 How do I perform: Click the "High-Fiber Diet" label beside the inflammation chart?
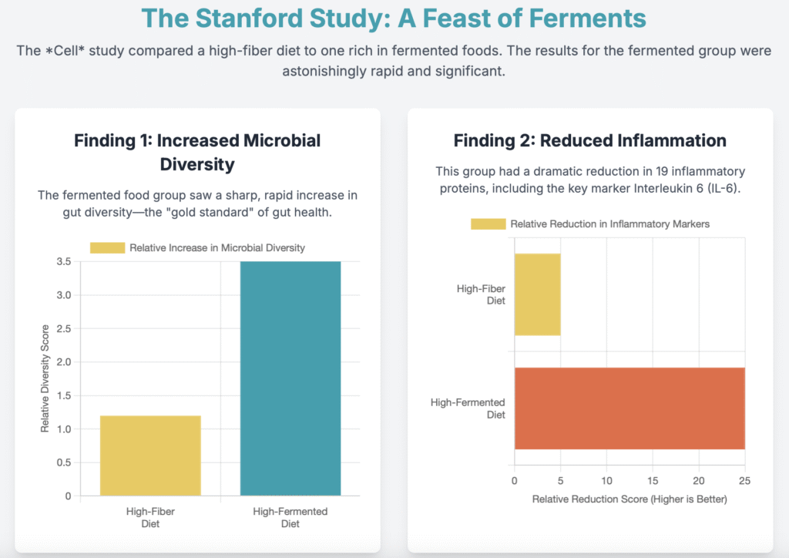click(481, 294)
